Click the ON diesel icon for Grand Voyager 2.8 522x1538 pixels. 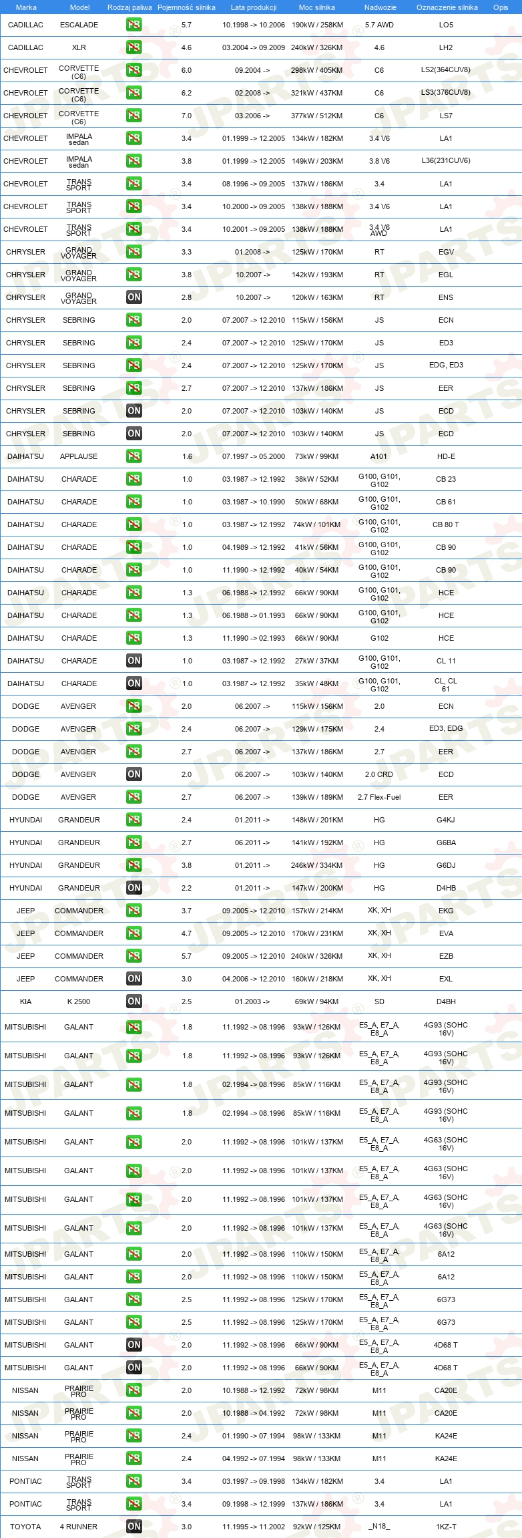point(134,297)
